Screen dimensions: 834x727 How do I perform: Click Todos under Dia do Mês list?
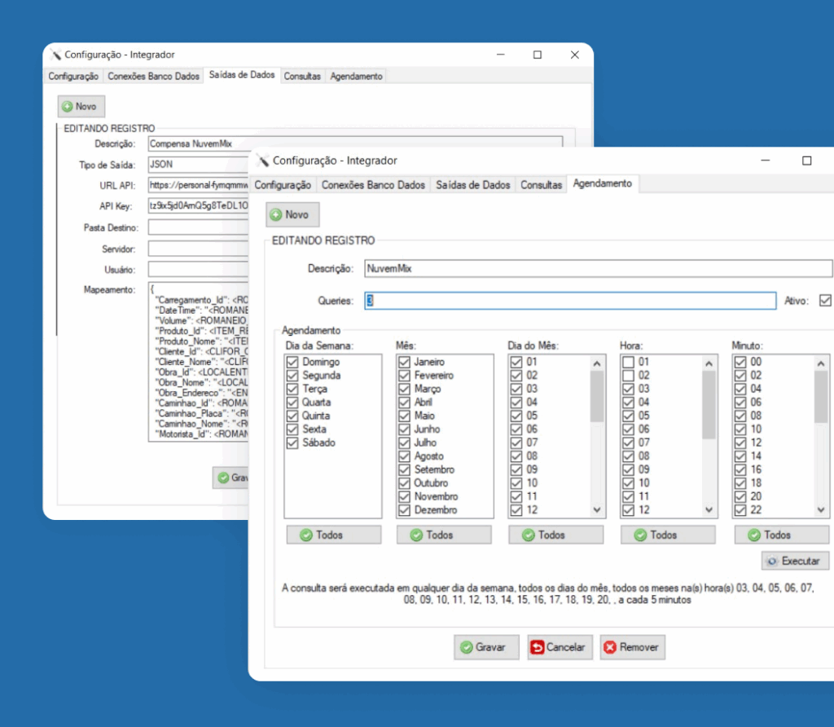point(555,535)
